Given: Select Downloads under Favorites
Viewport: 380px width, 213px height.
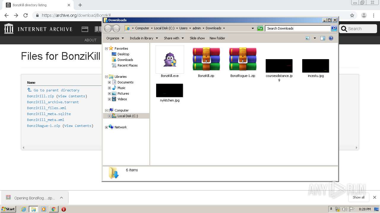Looking at the screenshot, I should point(122,60).
